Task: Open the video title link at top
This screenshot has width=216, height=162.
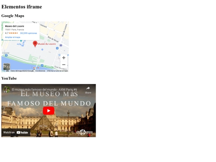Action: (x=44, y=90)
